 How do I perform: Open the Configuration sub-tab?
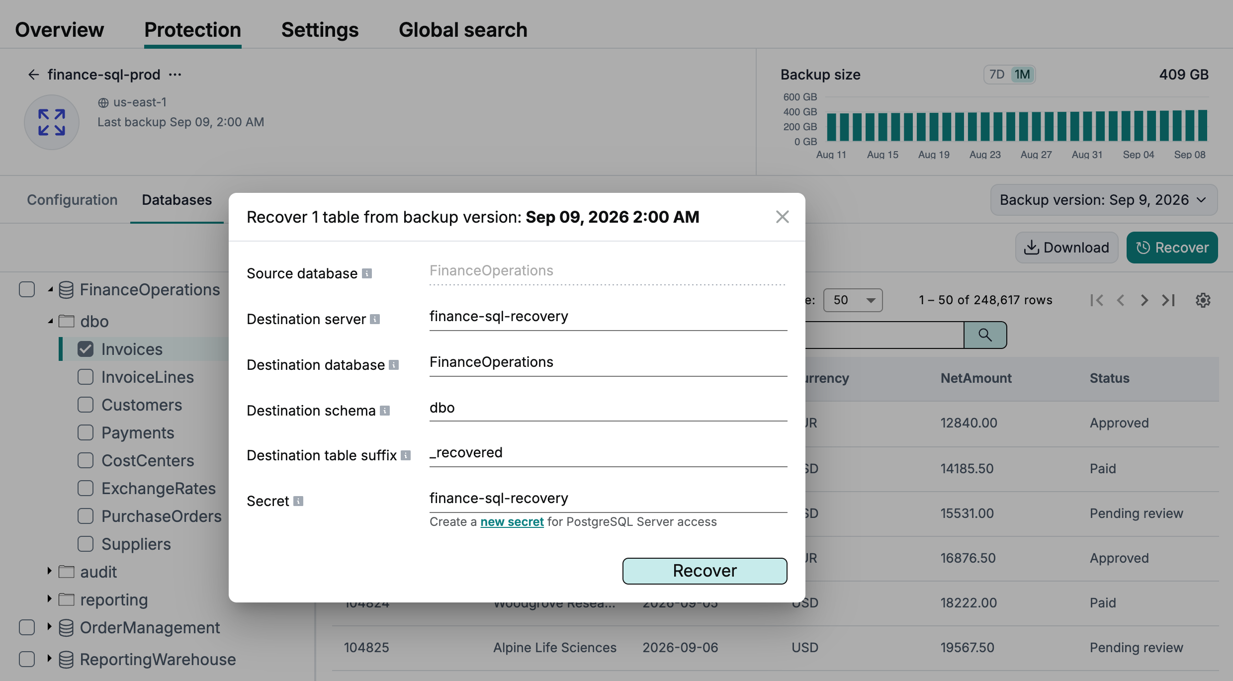click(72, 200)
